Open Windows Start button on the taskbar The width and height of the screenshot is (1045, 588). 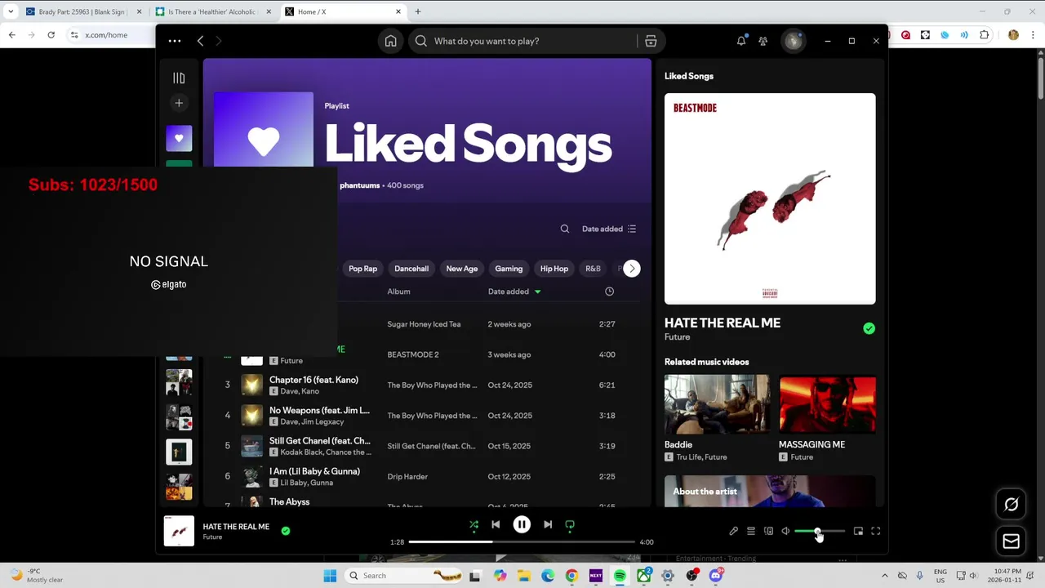tap(330, 576)
